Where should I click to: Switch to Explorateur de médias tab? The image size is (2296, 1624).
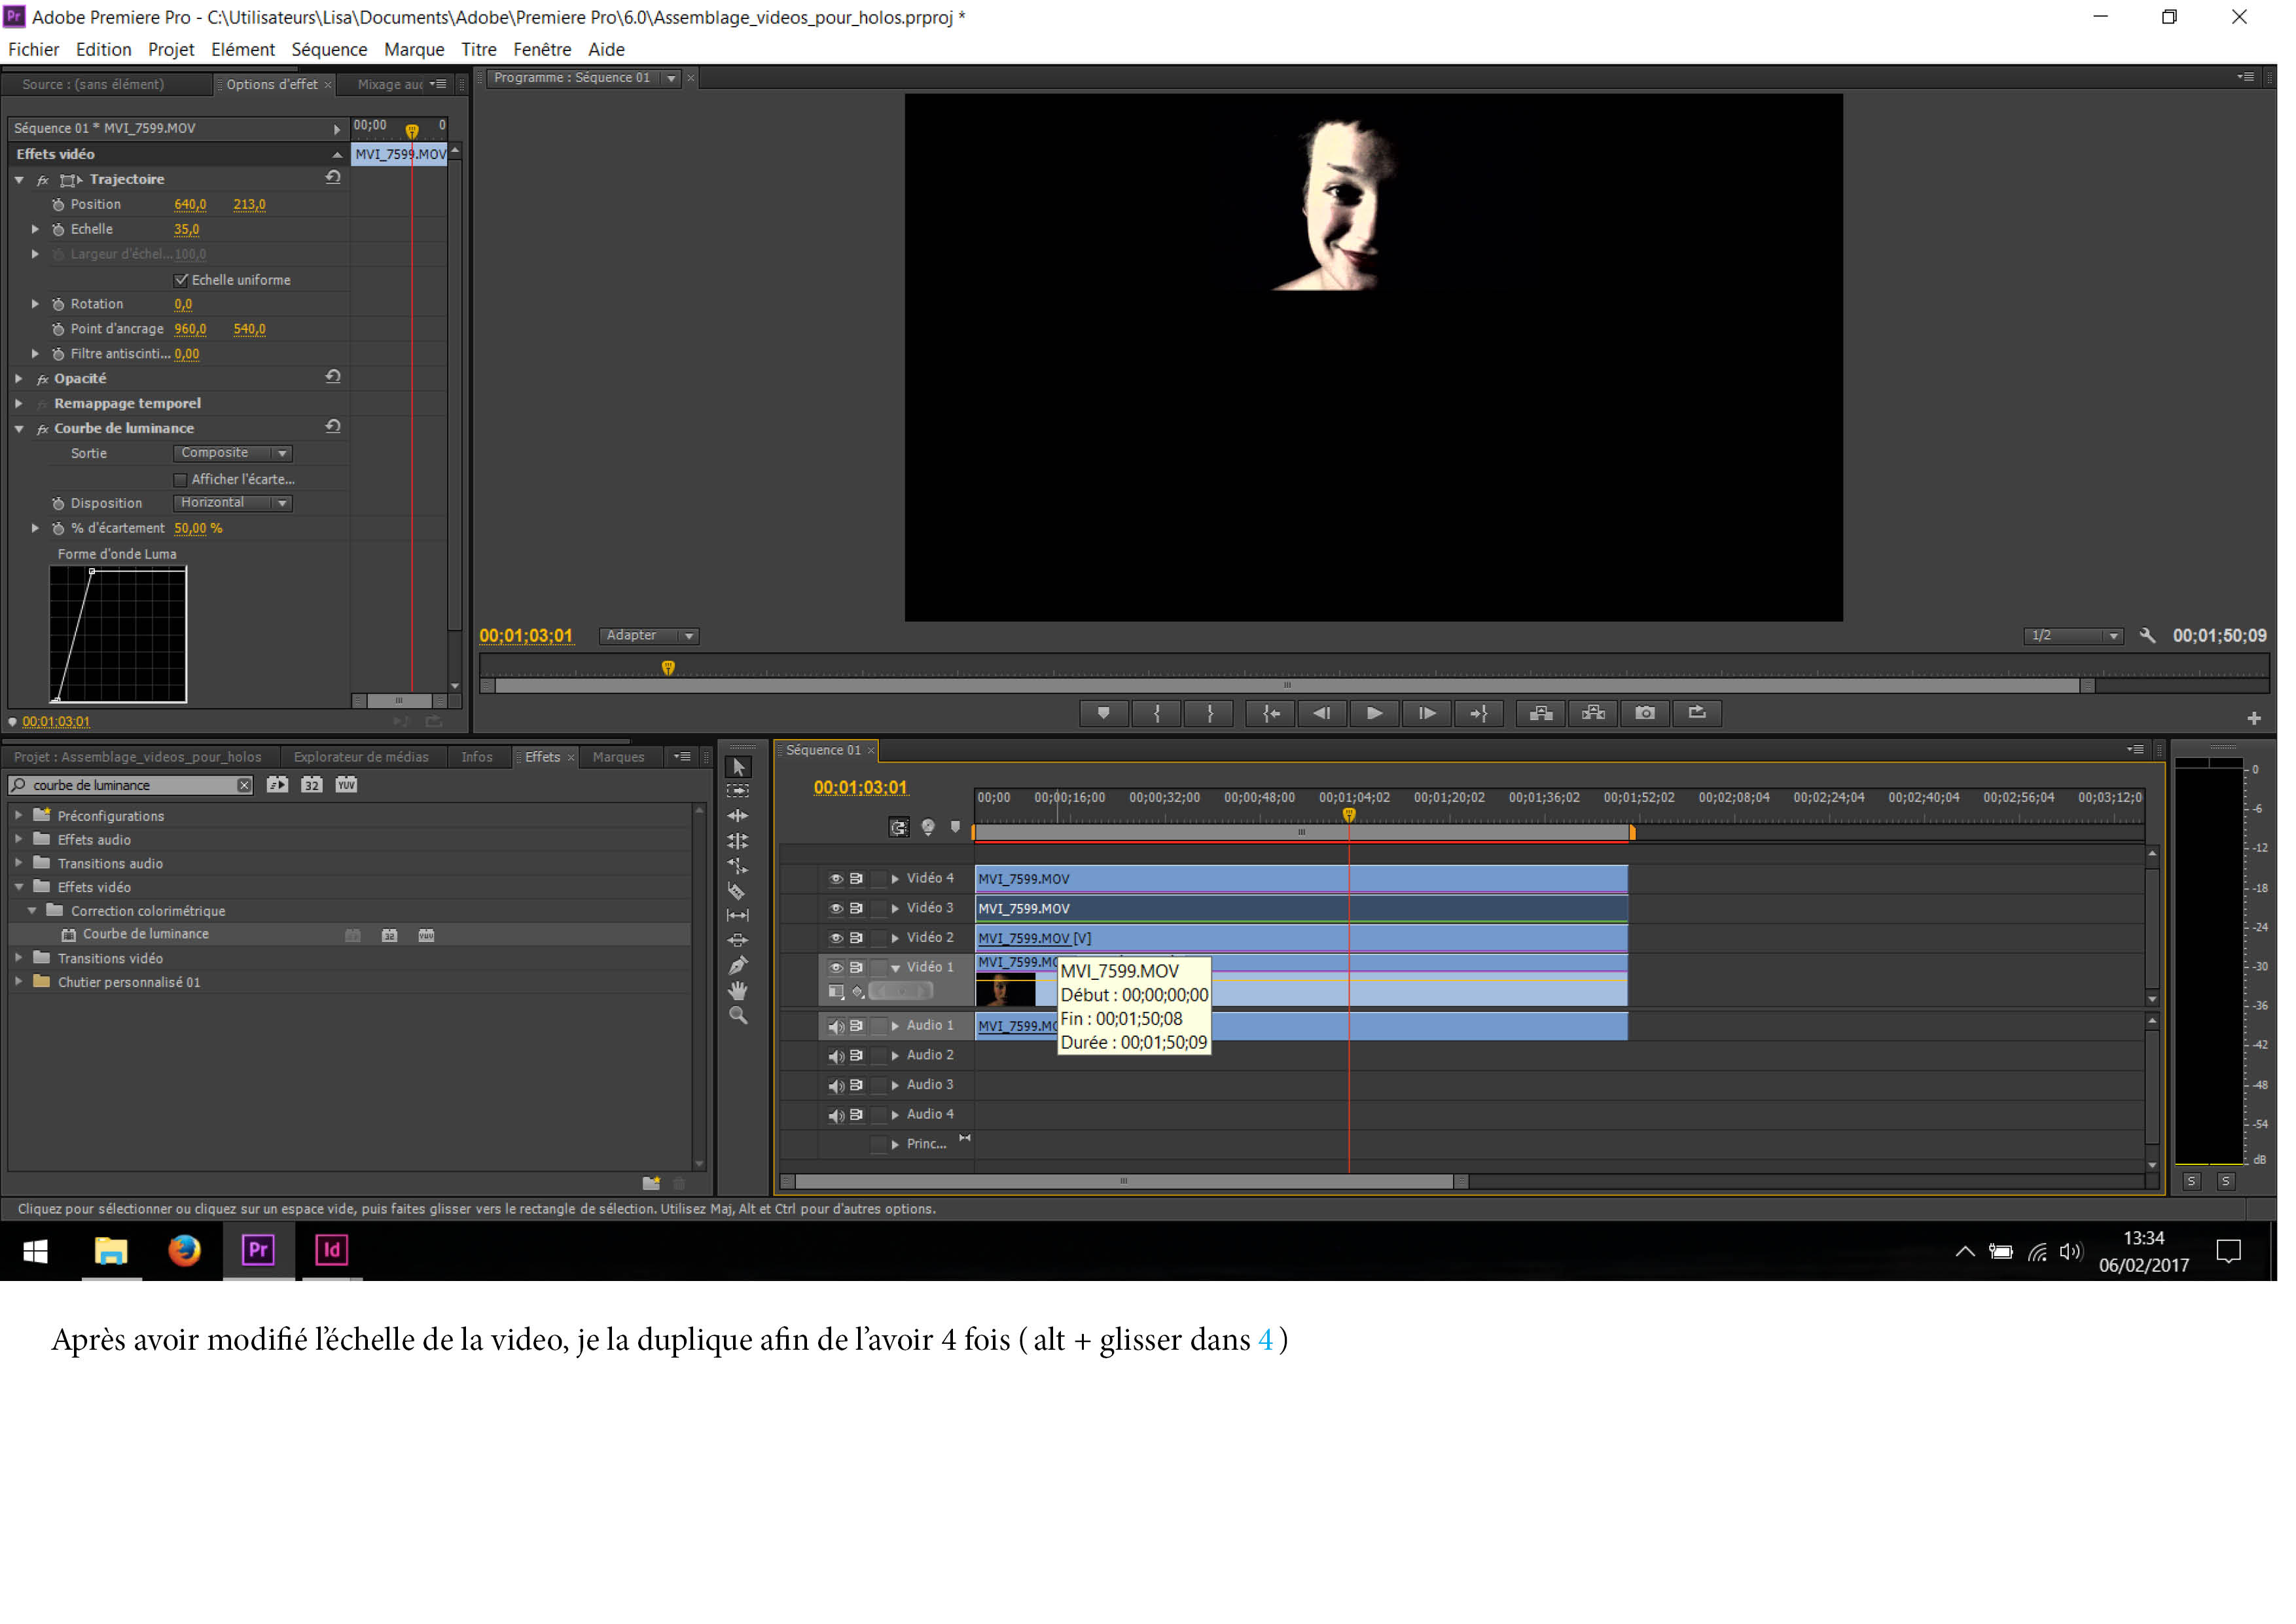[x=360, y=757]
